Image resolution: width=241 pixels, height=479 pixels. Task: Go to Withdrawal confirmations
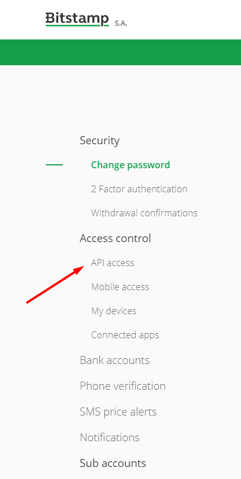(144, 213)
